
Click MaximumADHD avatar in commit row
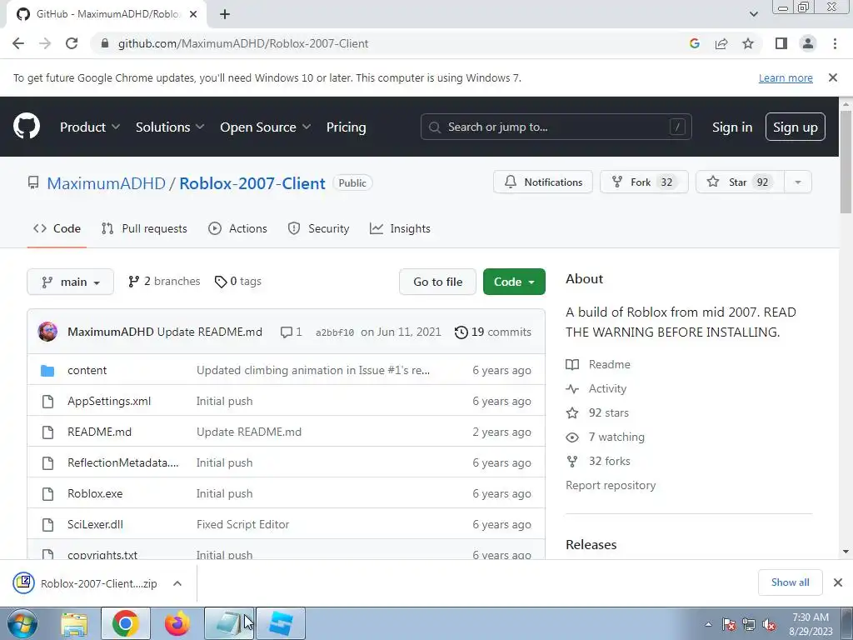coord(47,332)
